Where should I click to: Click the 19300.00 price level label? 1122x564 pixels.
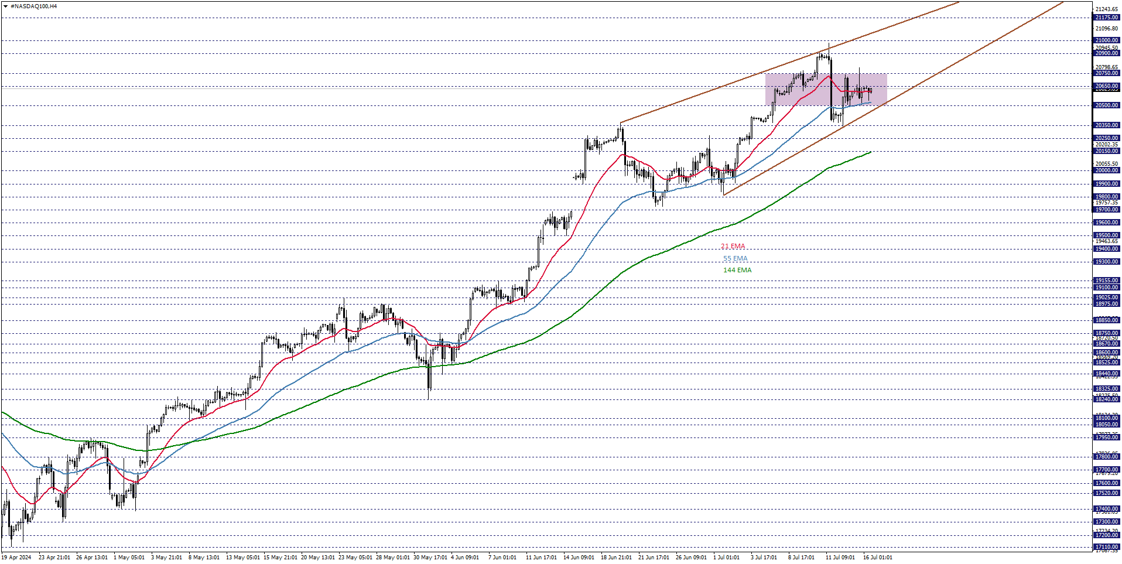click(x=1107, y=262)
